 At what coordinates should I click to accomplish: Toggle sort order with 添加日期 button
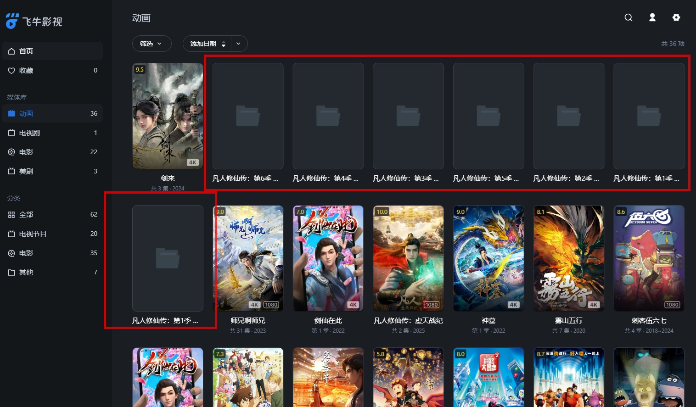click(x=207, y=44)
